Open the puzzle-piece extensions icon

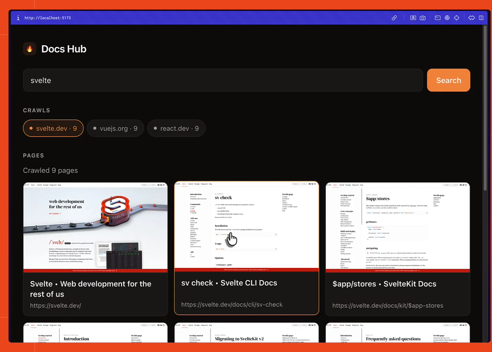471,18
